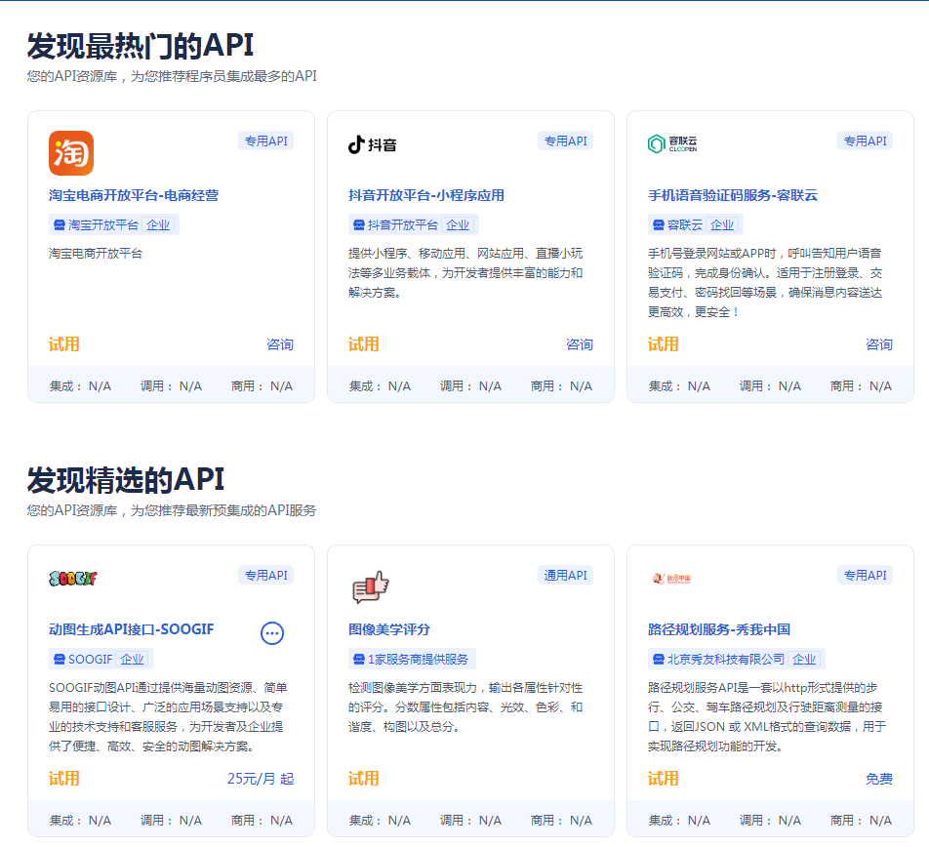This screenshot has height=847, width=929.
Task: Open the 抖音开放平台-小程序应用 detail page
Action: (427, 194)
